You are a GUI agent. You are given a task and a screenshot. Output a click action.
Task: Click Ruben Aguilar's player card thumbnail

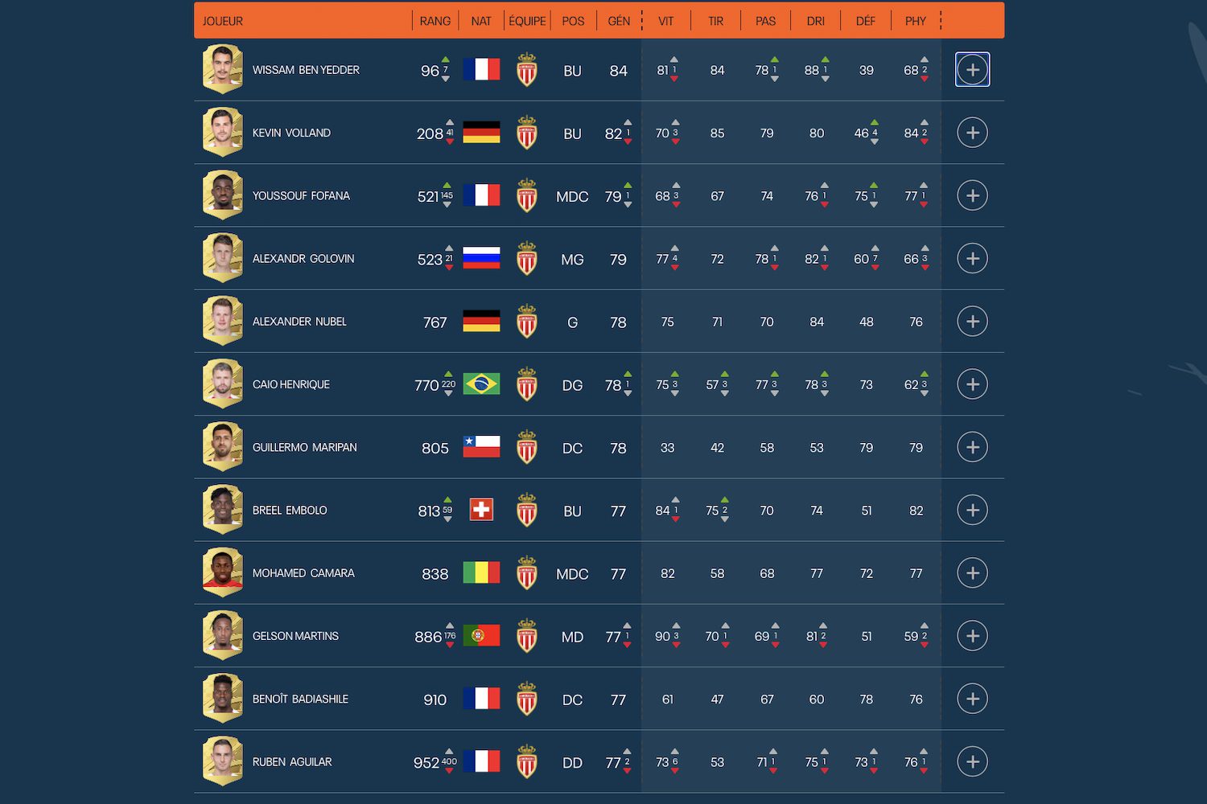(223, 761)
